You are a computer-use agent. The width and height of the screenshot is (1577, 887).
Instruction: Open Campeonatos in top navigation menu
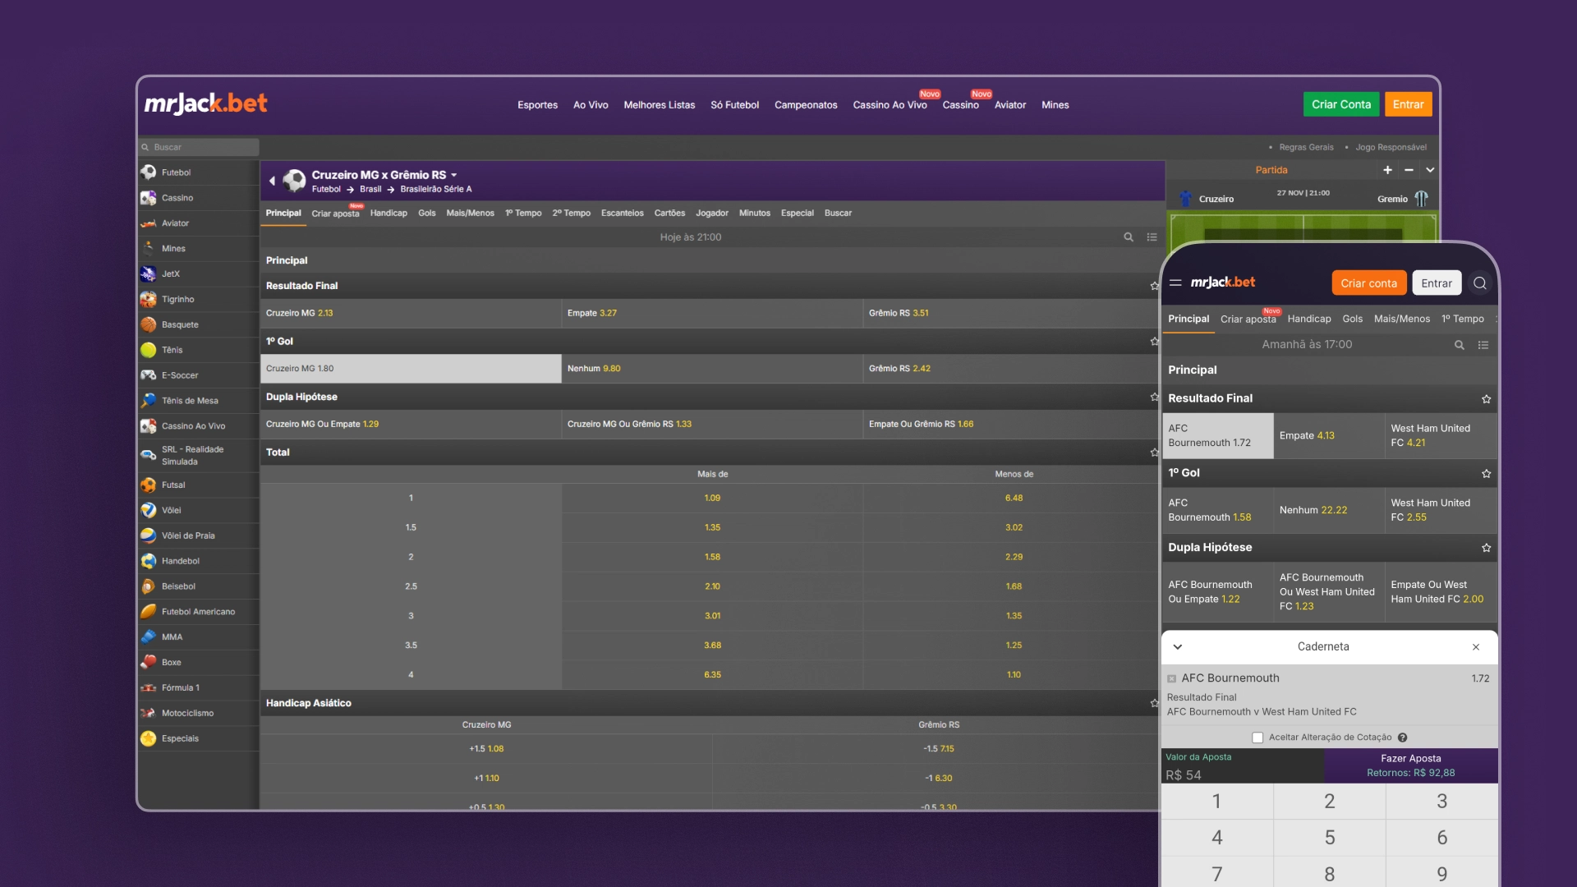coord(805,105)
